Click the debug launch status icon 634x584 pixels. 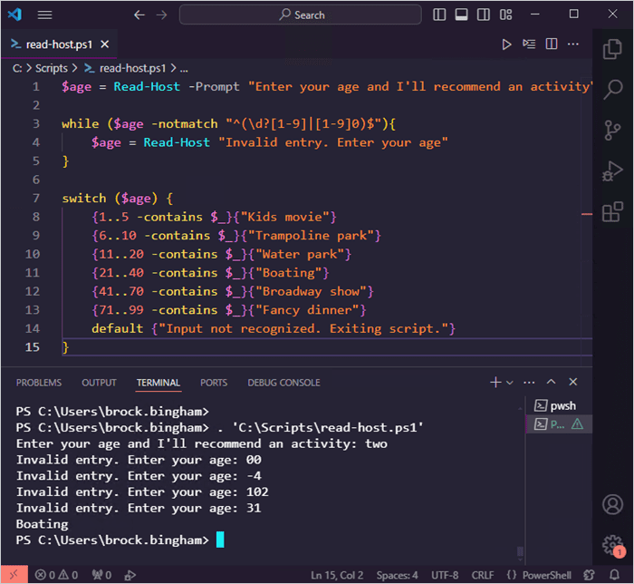point(130,575)
